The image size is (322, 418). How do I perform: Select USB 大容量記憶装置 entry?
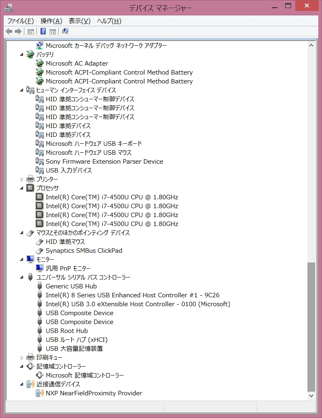click(x=74, y=349)
